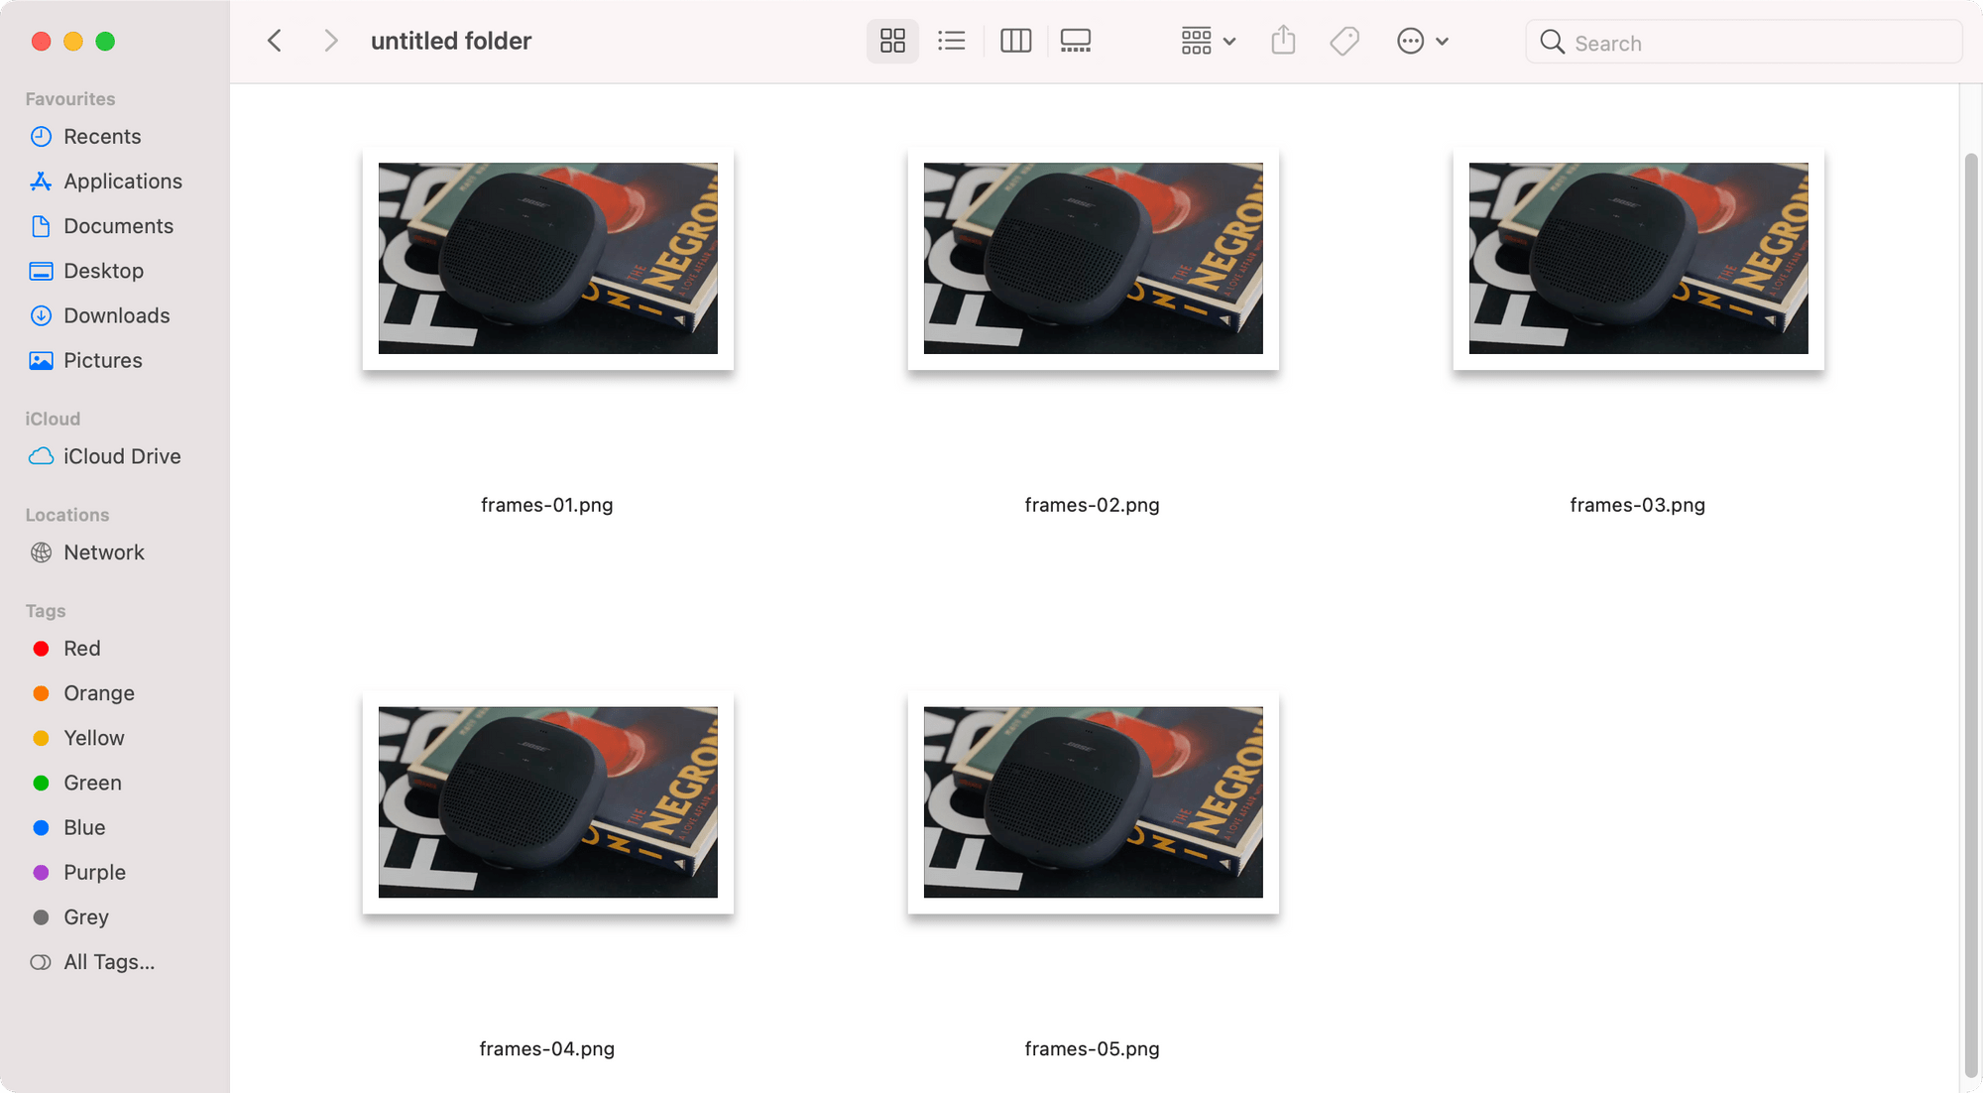Screen dimensions: 1983x1093
Task: Open All Tags in the sidebar
Action: pos(108,962)
